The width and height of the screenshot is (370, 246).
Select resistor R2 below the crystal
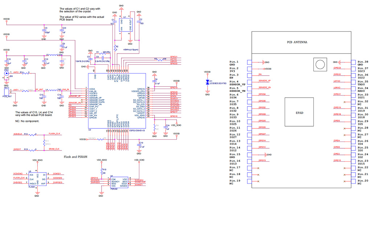[115, 48]
